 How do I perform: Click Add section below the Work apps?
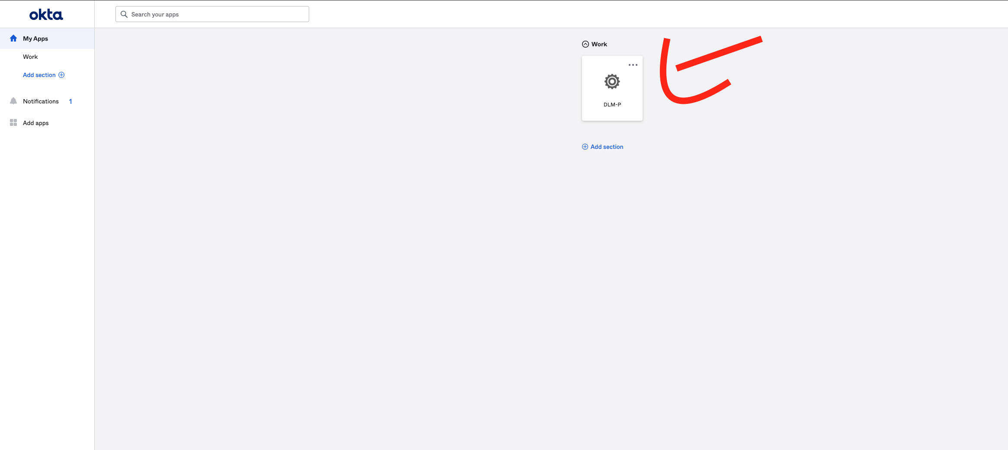click(x=606, y=147)
